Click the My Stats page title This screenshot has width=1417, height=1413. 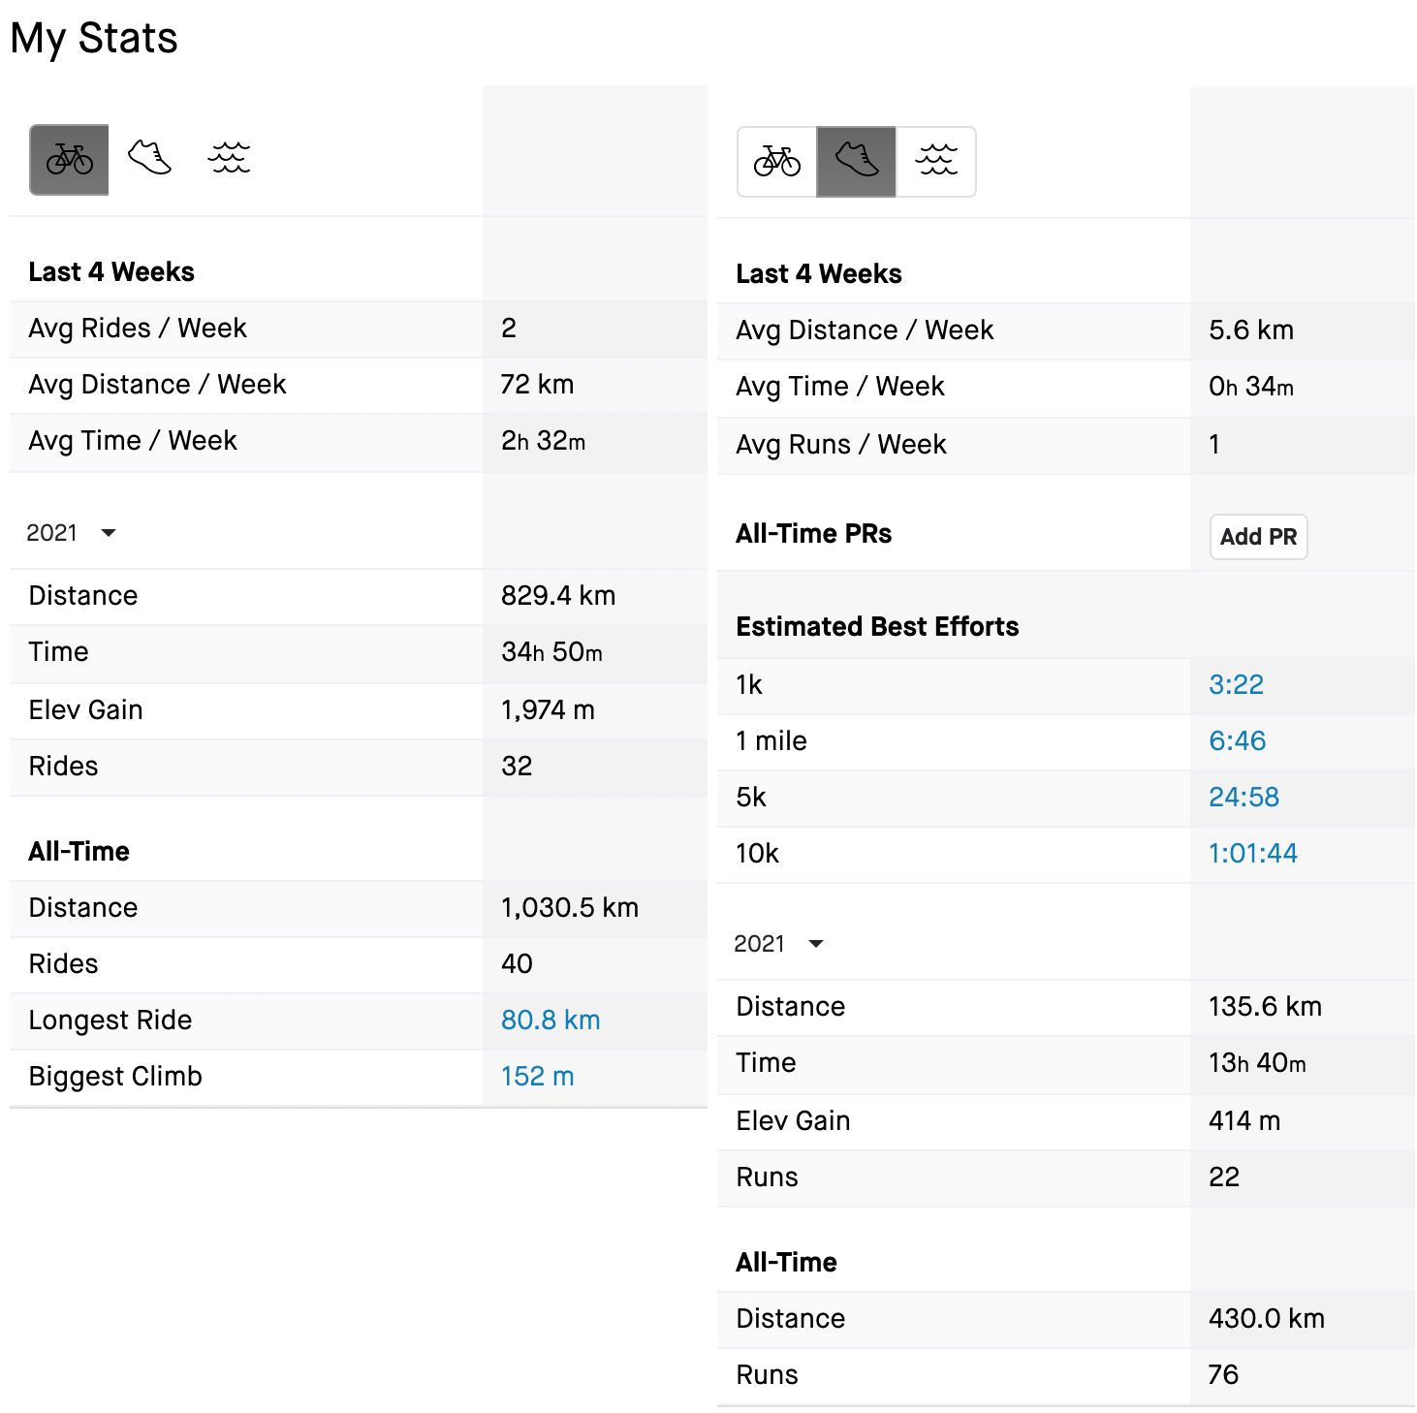(x=94, y=39)
